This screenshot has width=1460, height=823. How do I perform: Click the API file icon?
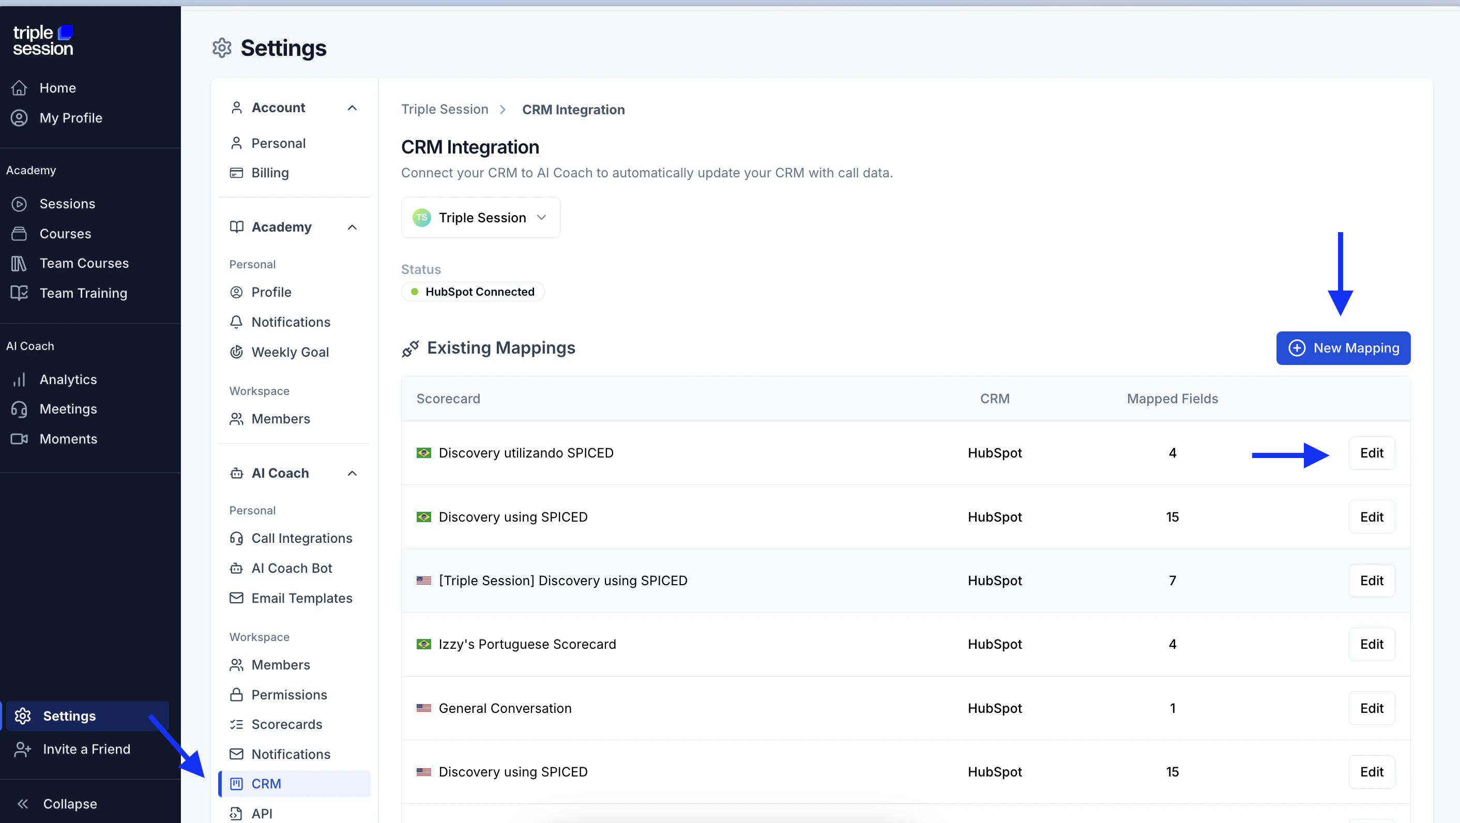(x=236, y=814)
